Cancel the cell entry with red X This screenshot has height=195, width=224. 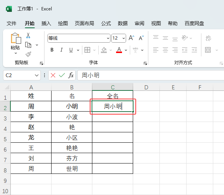[53, 75]
